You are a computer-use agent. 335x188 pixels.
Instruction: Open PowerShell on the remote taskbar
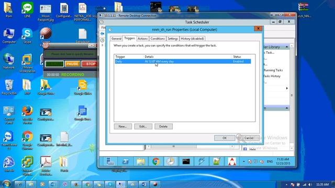click(x=126, y=161)
